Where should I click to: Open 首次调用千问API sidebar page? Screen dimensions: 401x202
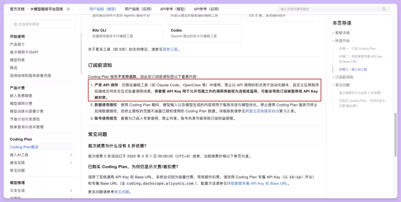click(x=24, y=52)
